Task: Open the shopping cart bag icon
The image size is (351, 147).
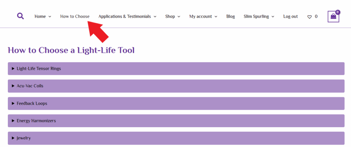Action: pyautogui.click(x=333, y=17)
